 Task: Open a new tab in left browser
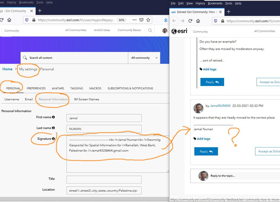click(40, 11)
